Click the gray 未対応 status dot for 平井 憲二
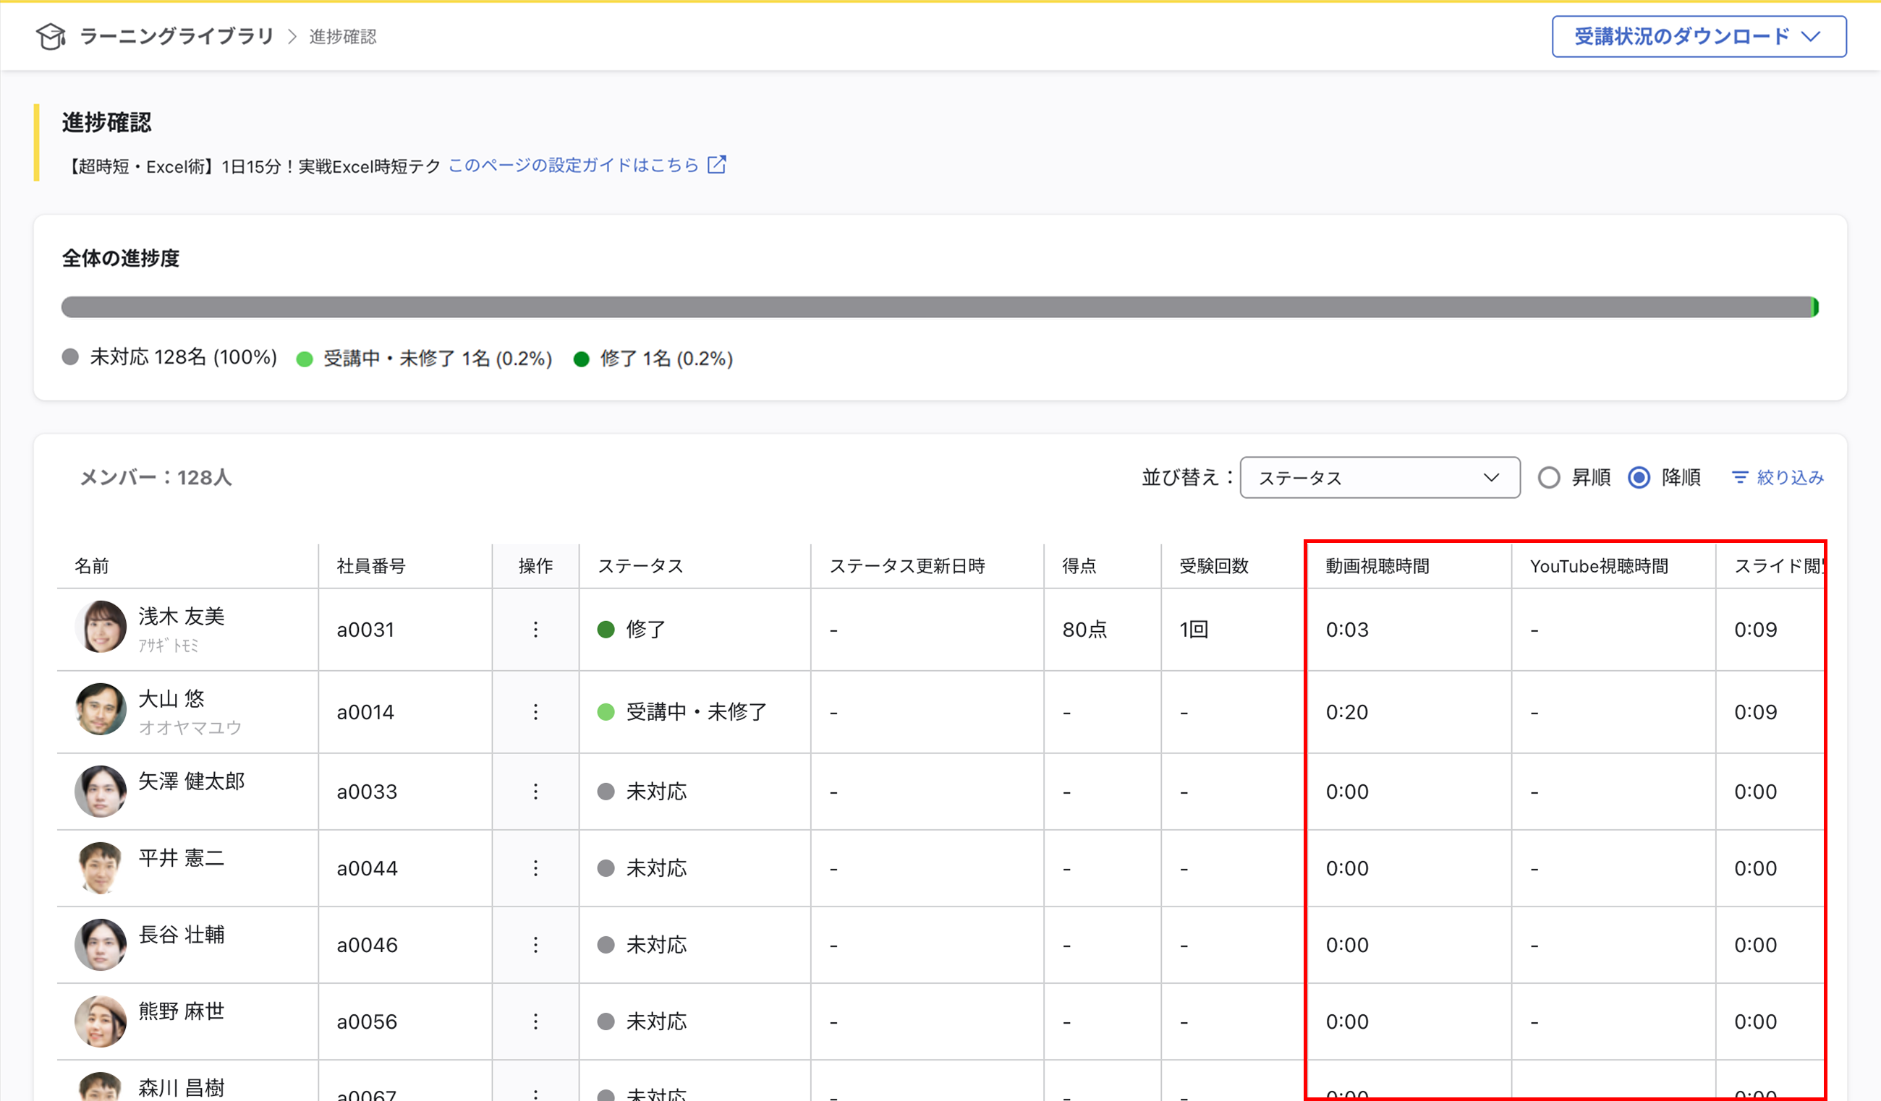 (x=606, y=867)
